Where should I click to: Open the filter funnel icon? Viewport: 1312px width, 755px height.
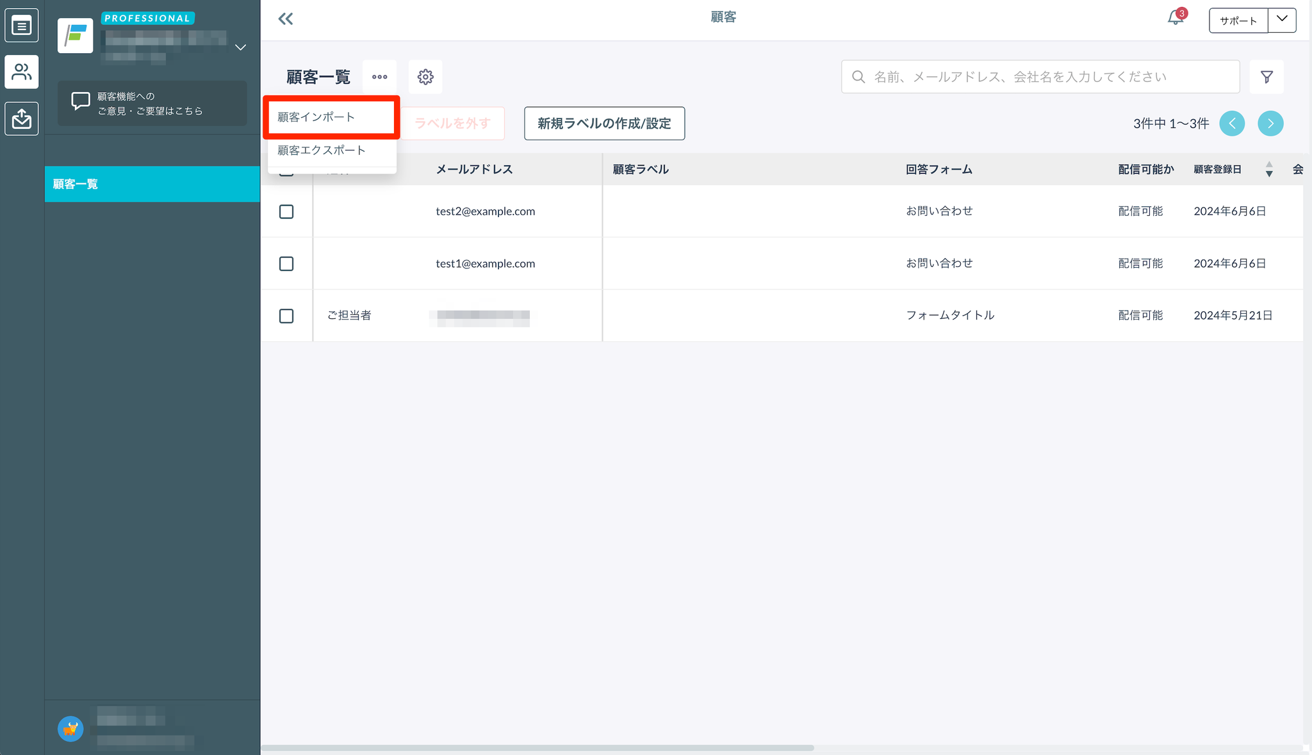pyautogui.click(x=1267, y=77)
